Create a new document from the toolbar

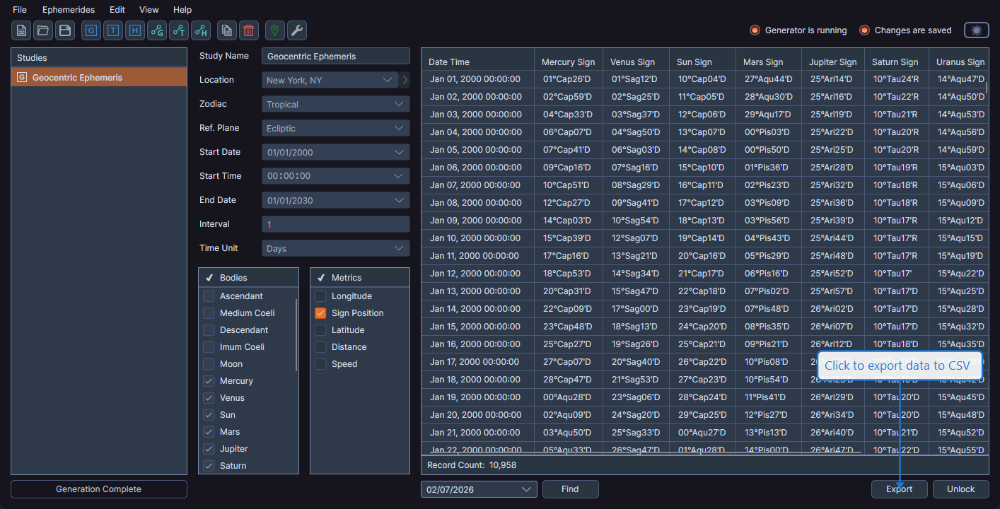tap(21, 30)
